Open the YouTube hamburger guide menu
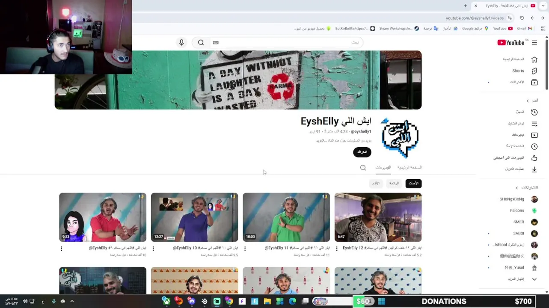The height and width of the screenshot is (308, 549). click(x=534, y=42)
